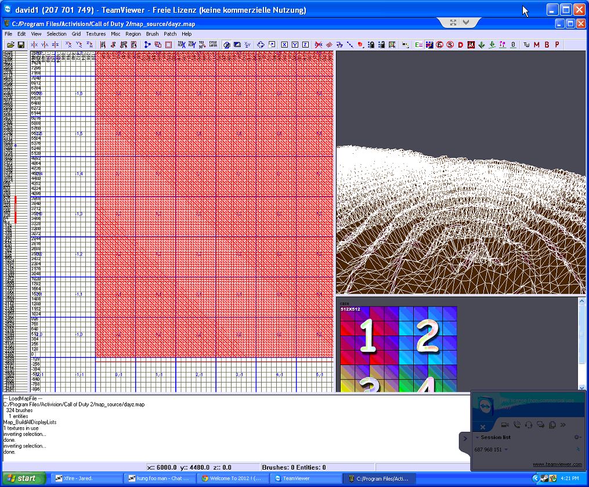Open the Patch menu
Viewport: 589px width, 487px height.
point(170,34)
